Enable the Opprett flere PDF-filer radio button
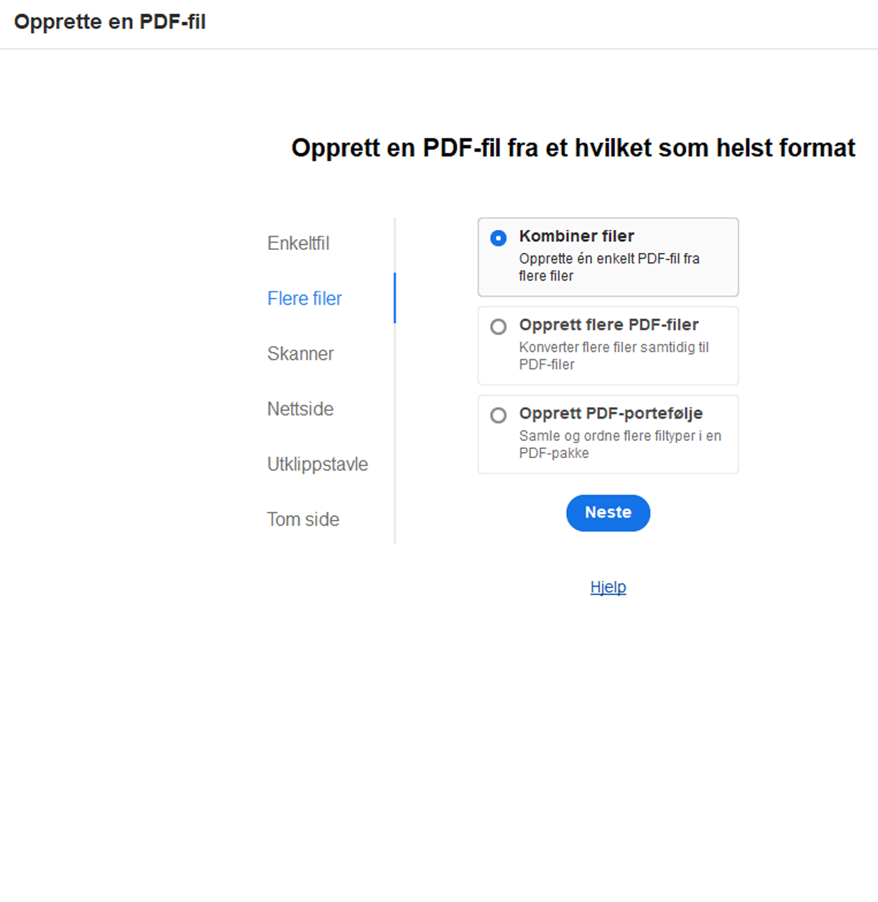878x902 pixels. (499, 327)
